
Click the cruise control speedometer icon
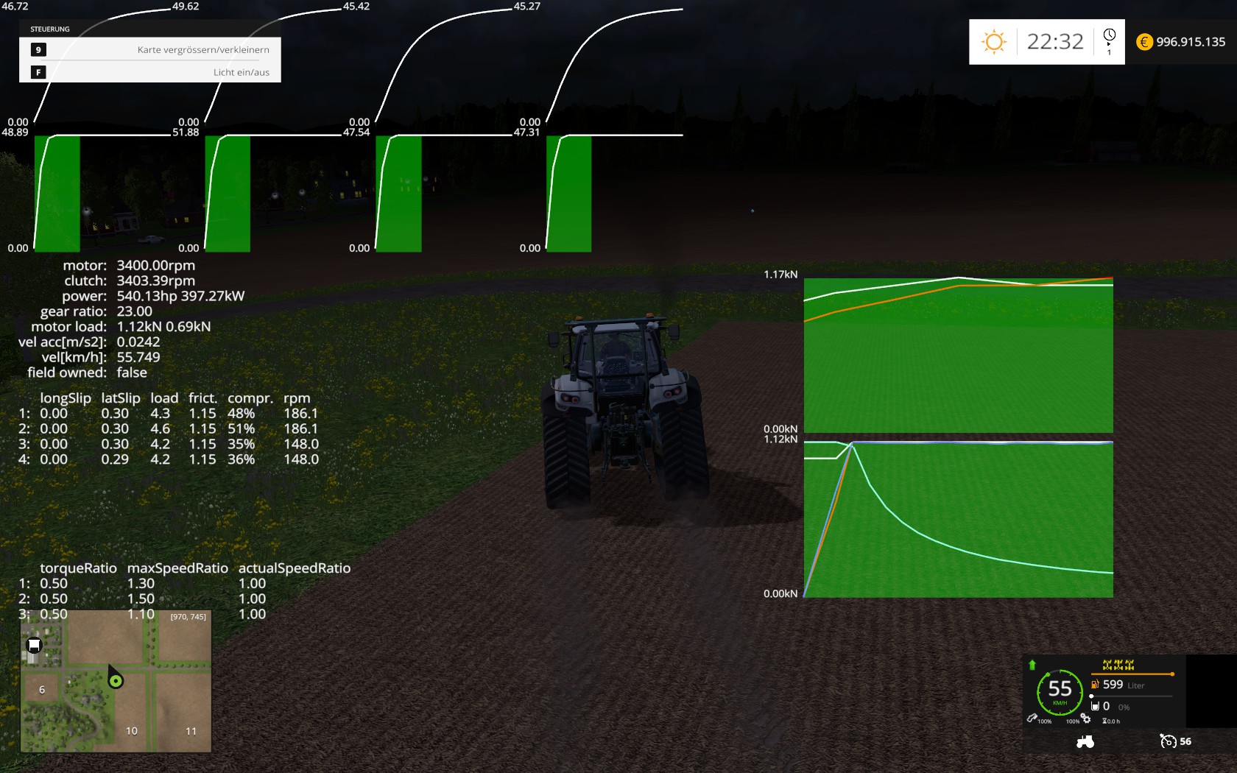pyautogui.click(x=1168, y=741)
